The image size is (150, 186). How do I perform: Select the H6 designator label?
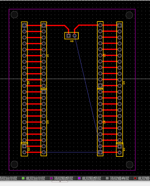(72, 41)
